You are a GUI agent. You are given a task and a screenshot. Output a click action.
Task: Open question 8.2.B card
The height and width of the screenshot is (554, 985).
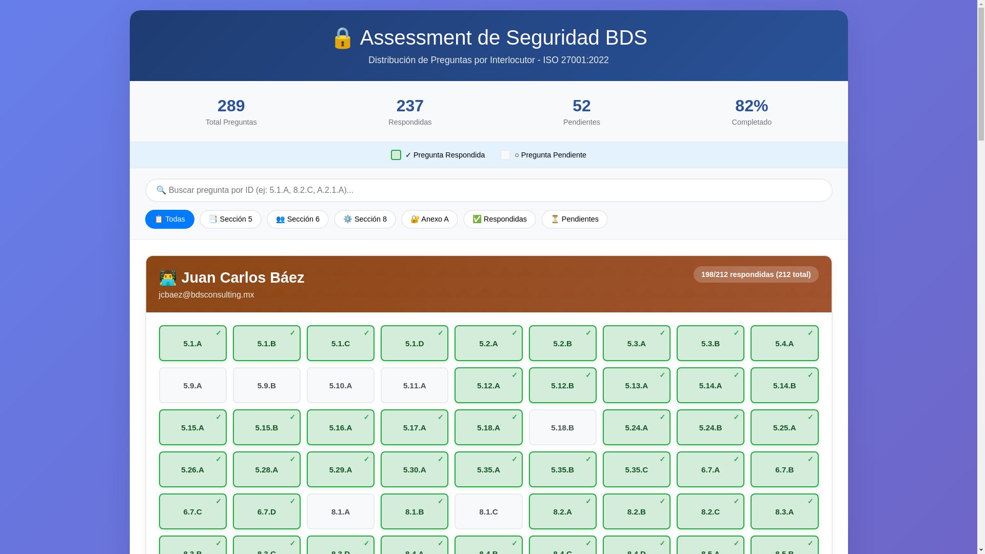pyautogui.click(x=637, y=511)
